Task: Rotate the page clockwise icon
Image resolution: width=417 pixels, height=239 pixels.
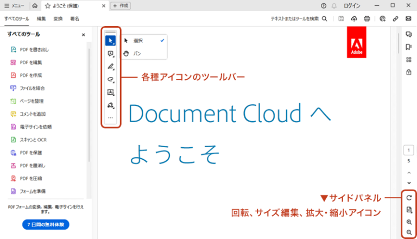Action: point(409,198)
